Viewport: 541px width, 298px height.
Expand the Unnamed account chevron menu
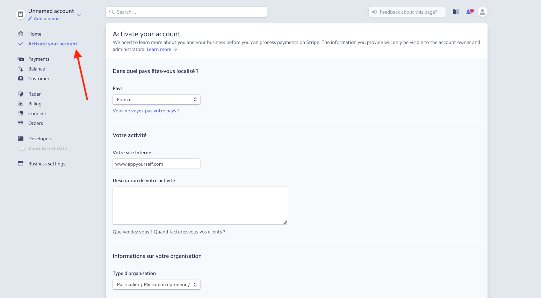79,15
